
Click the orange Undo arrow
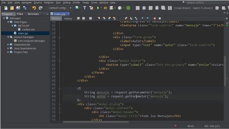tap(34, 8)
